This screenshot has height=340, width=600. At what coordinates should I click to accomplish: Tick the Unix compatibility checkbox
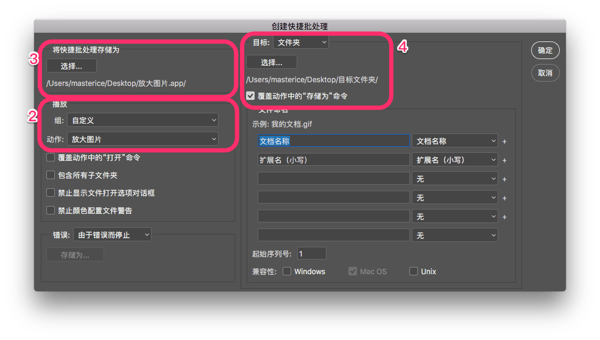tap(414, 272)
